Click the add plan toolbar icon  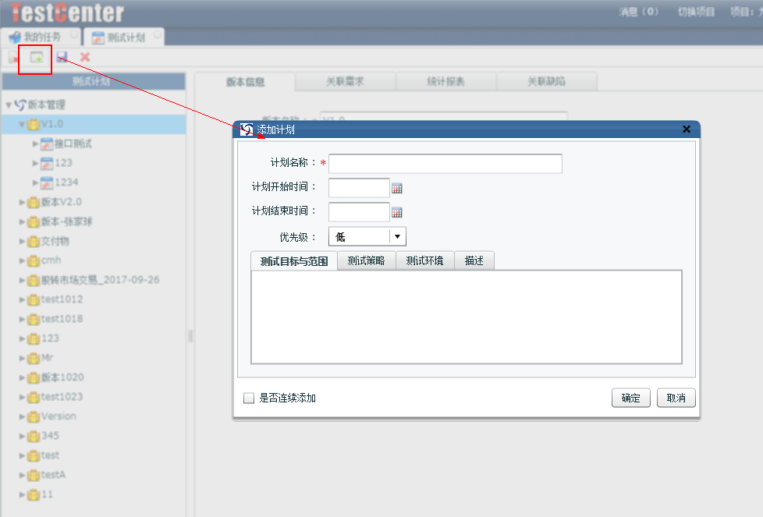tap(36, 57)
